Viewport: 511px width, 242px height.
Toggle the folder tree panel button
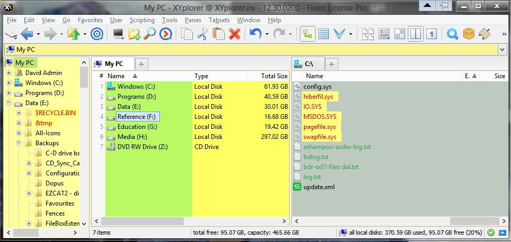click(307, 34)
